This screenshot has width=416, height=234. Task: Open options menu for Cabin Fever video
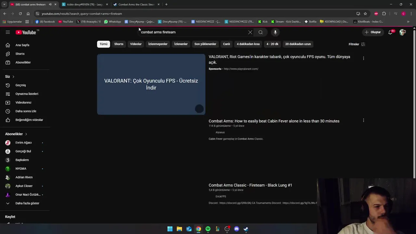pos(363,120)
